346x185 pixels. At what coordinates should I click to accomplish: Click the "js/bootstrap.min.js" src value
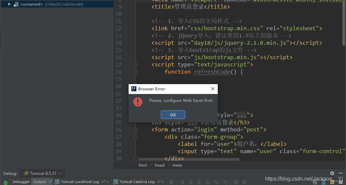tap(225, 57)
